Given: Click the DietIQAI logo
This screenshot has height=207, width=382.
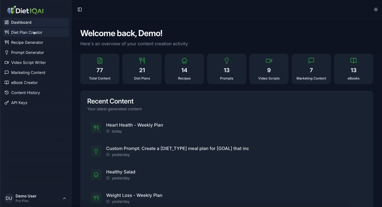Looking at the screenshot, I should pos(25,10).
